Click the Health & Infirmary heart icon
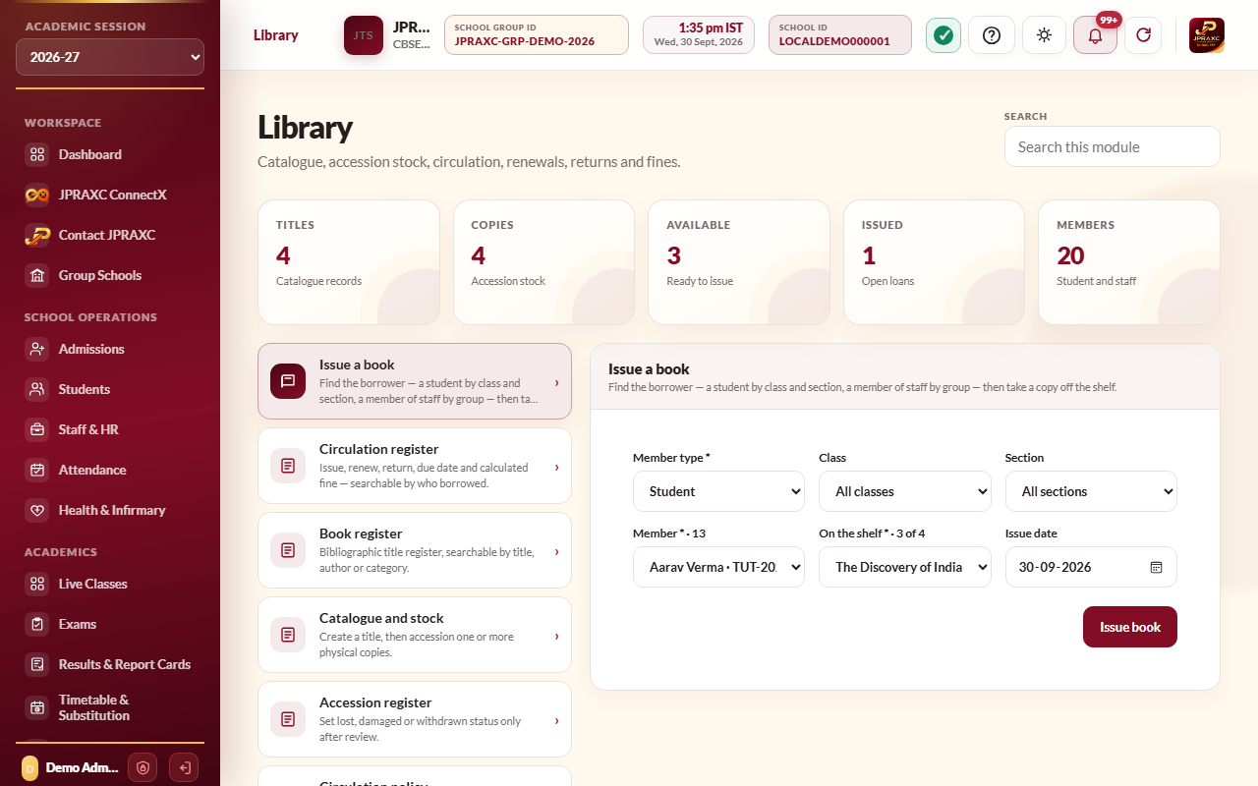The height and width of the screenshot is (786, 1258). (x=37, y=510)
